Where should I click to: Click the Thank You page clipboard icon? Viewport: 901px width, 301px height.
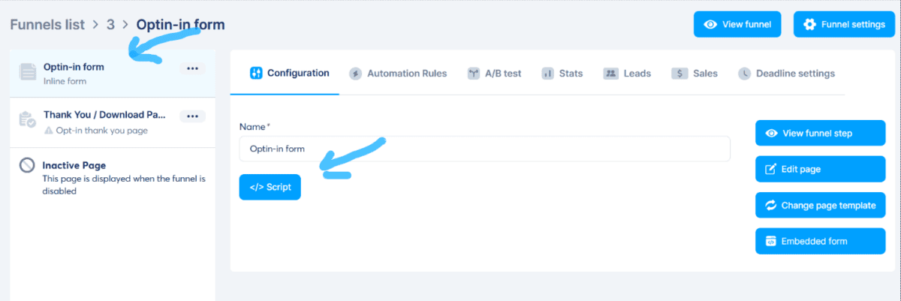(27, 120)
